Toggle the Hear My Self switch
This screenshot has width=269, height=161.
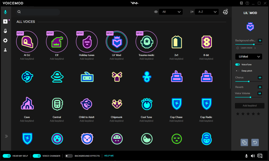(x=7, y=156)
